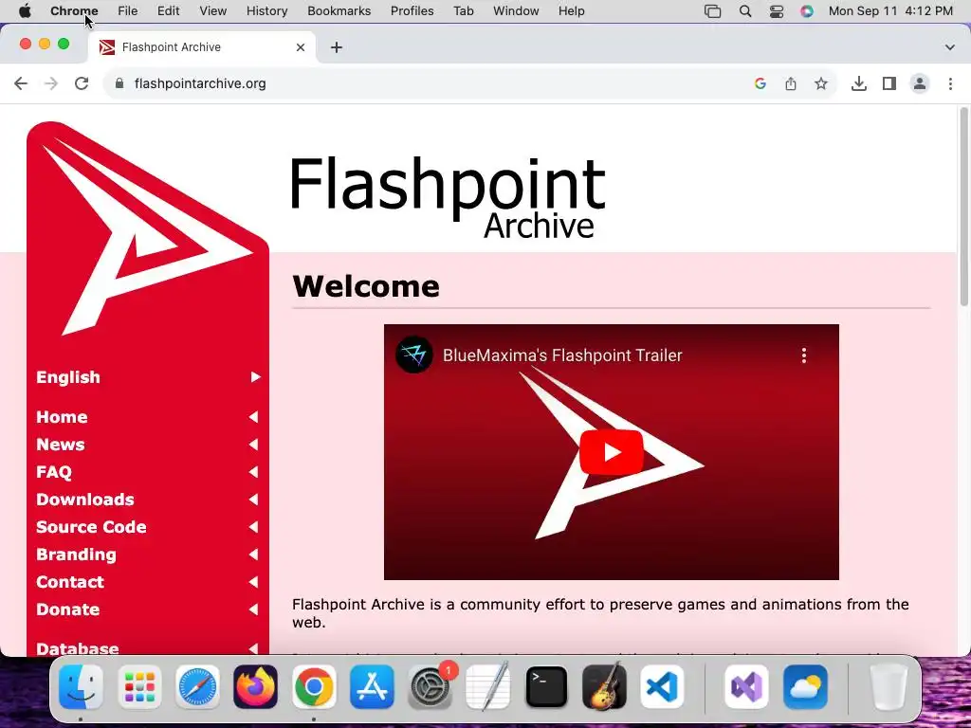Open a new tab with plus button
This screenshot has height=728, width=971.
pos(337,47)
